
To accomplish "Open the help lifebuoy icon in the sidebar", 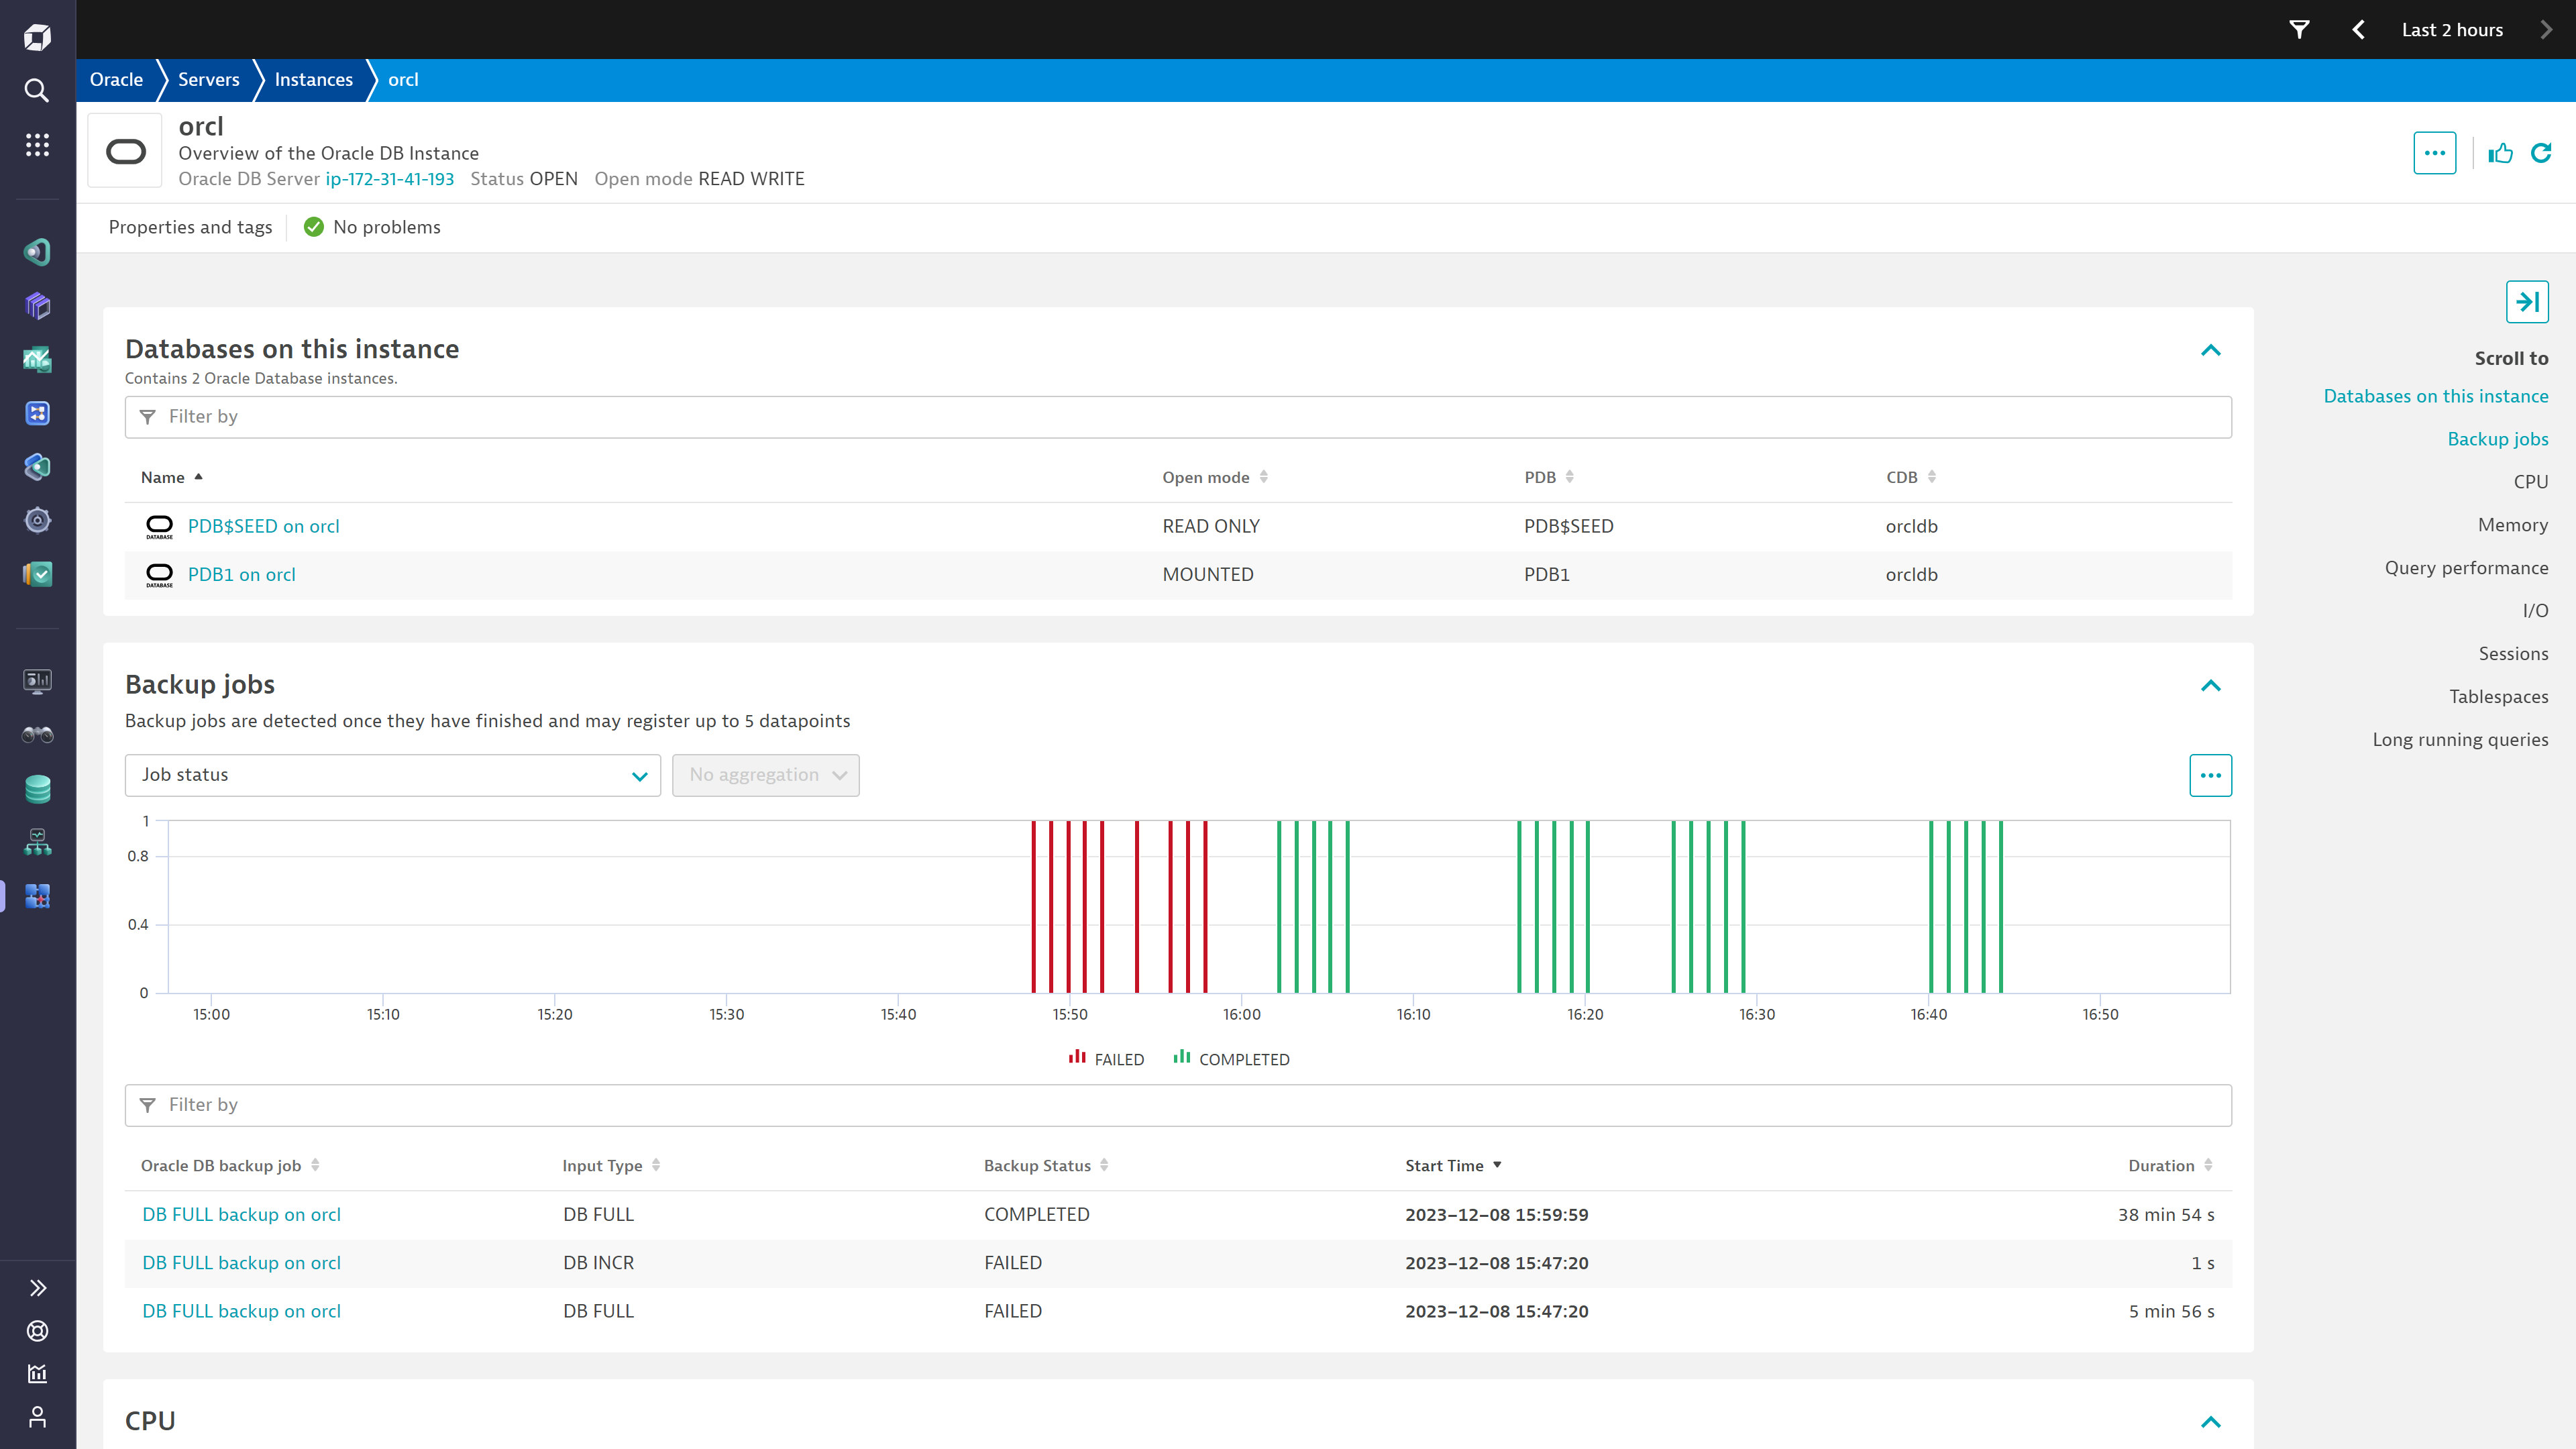I will pos(37,1331).
